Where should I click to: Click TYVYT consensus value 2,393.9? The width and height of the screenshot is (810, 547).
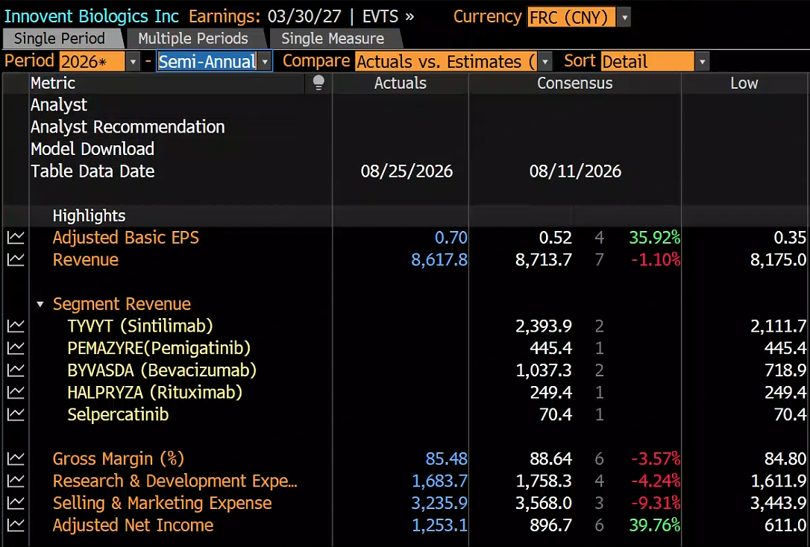tap(544, 326)
